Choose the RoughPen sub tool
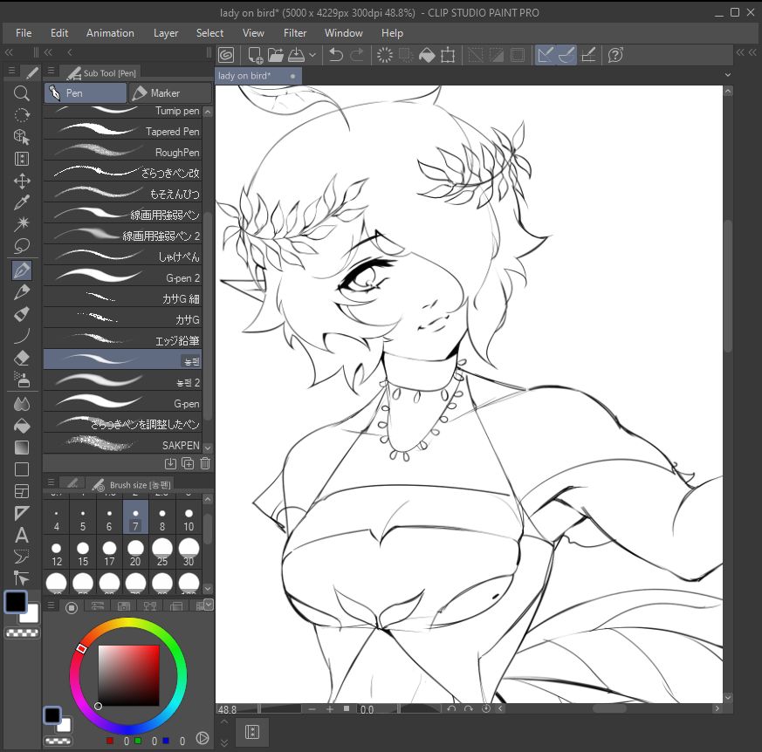Image resolution: width=762 pixels, height=752 pixels. coord(122,152)
